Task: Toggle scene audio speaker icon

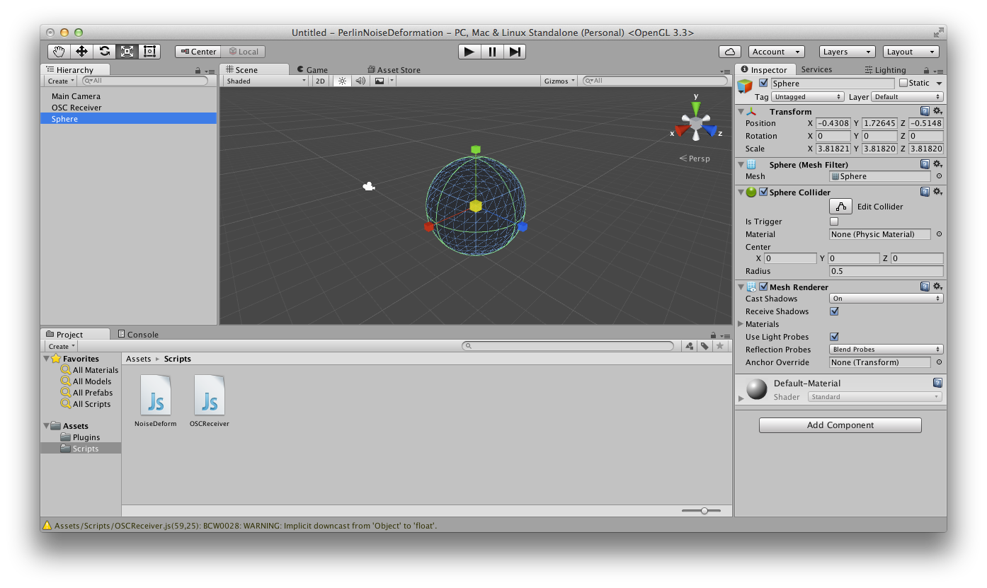Action: point(360,81)
